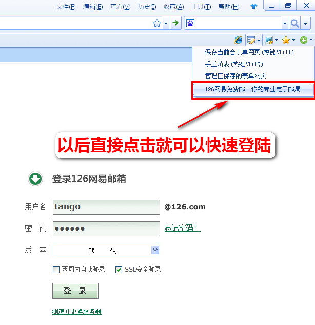Click the favorite star icon in address bar

pyautogui.click(x=157, y=23)
